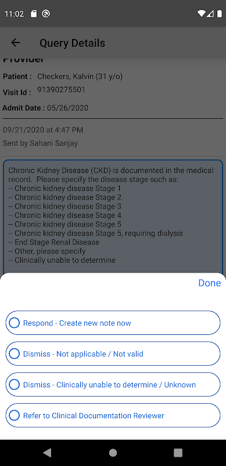
Task: Select Dismiss - Not applicable / Not valid
Action: pyautogui.click(x=113, y=354)
